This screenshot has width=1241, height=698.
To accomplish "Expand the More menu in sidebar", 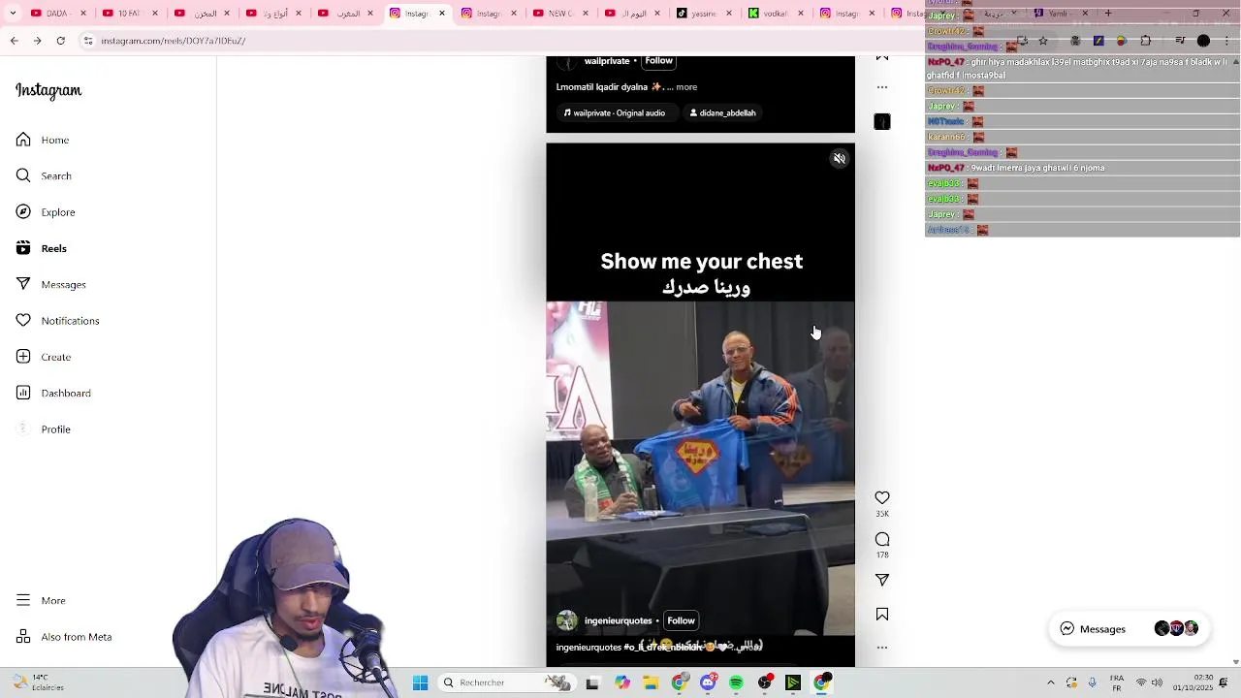I will (41, 600).
